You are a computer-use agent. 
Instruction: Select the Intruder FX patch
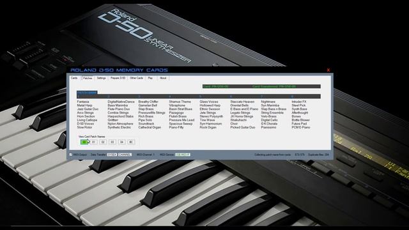[299, 102]
